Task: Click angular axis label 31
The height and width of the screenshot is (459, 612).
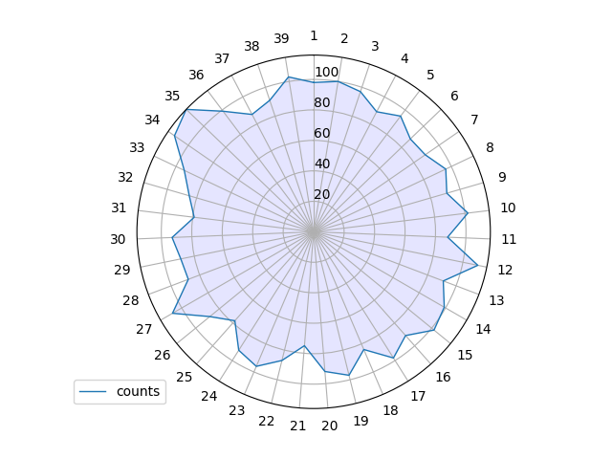Action: [x=119, y=208]
